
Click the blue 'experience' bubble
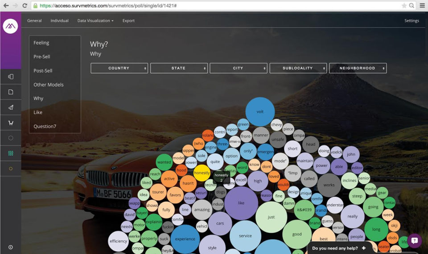(x=185, y=239)
